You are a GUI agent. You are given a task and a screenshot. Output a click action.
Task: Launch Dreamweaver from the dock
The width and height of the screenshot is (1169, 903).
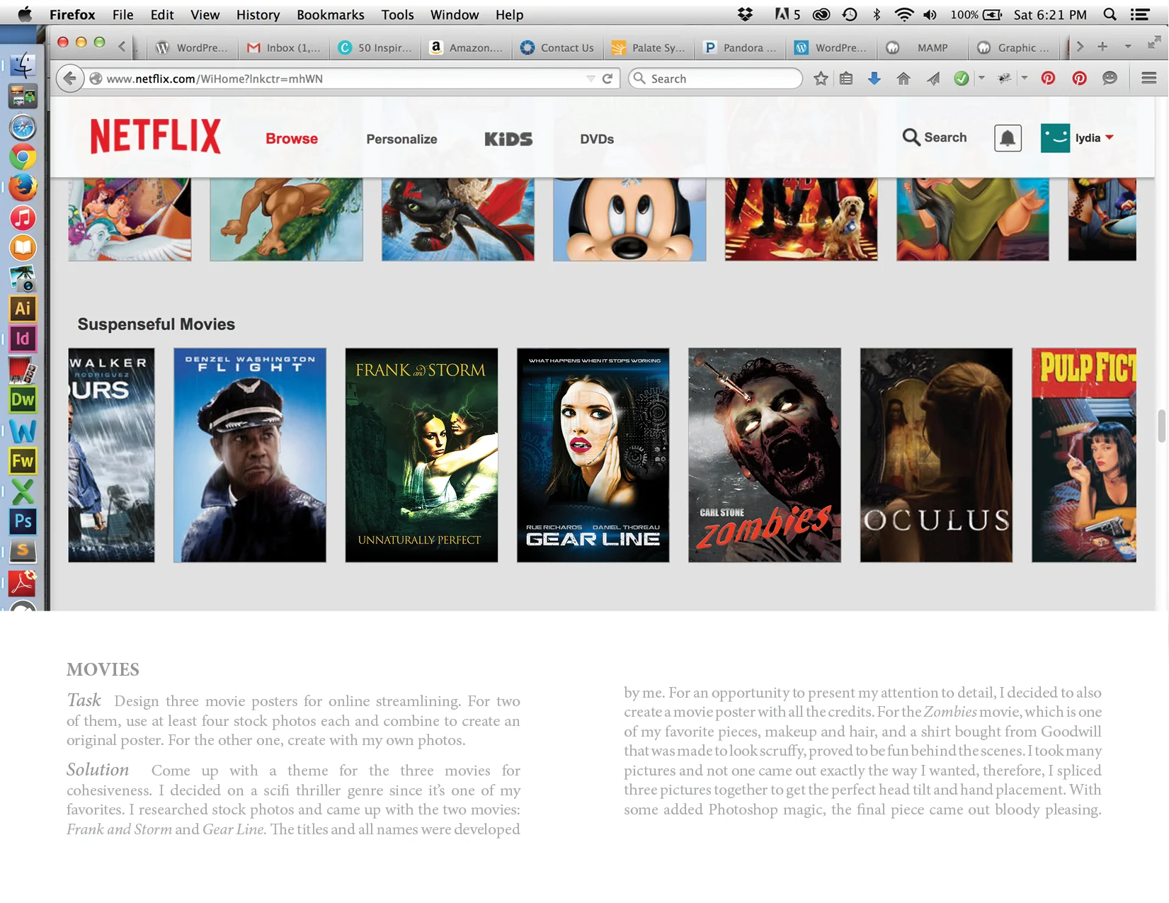pyautogui.click(x=23, y=399)
